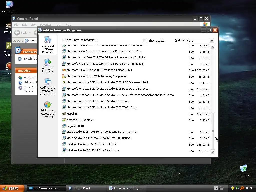Switch to On-Screen Keyboard taskbar button
256x192 pixels.
pyautogui.click(x=46, y=188)
